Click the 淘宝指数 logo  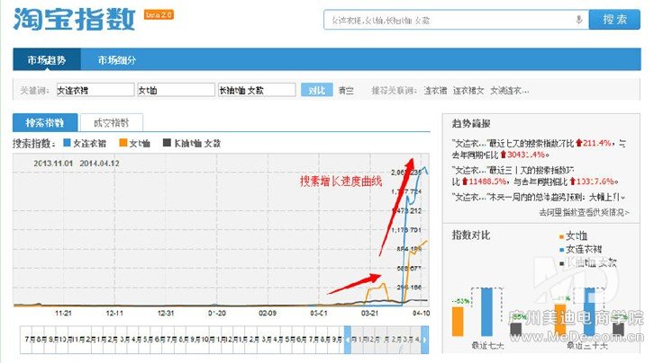[x=74, y=19]
